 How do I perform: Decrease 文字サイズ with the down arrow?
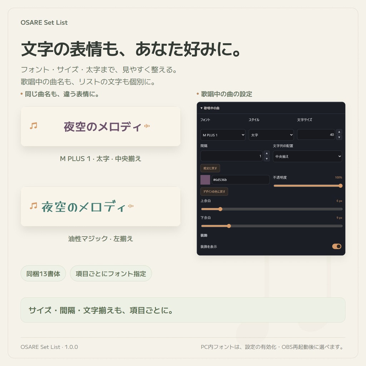(339, 137)
